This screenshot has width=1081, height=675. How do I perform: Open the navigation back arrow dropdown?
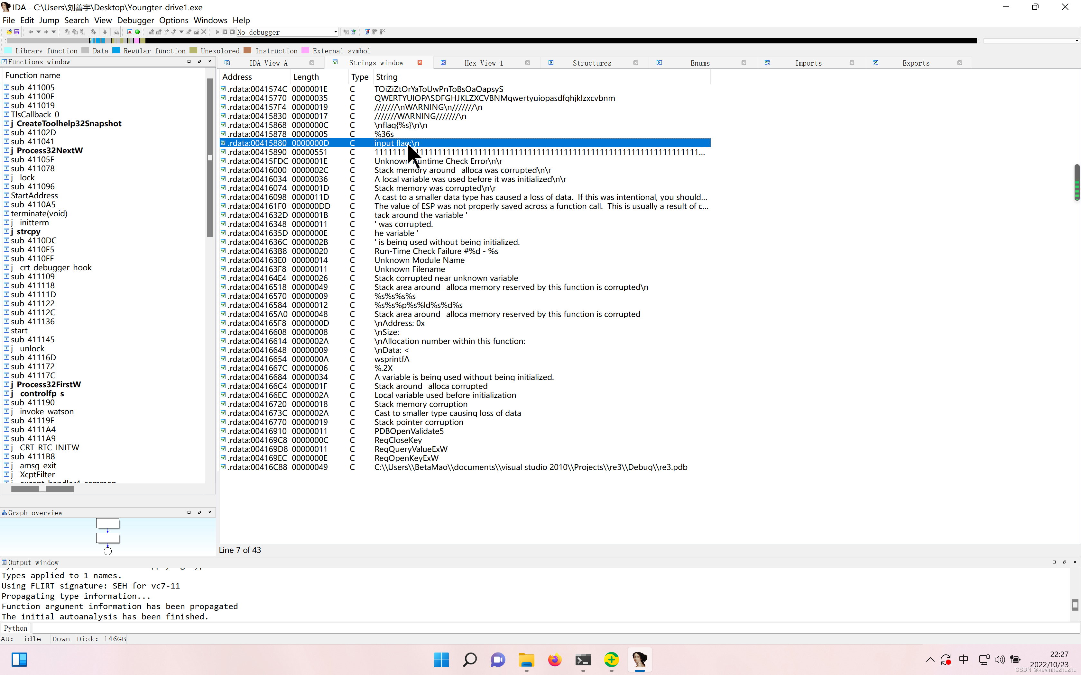(x=38, y=32)
